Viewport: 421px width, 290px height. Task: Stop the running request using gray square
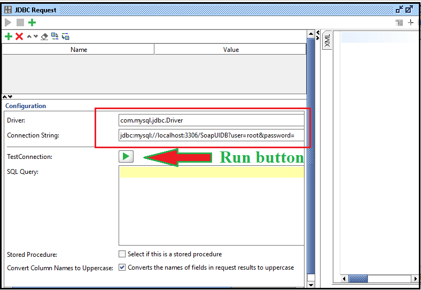(20, 22)
